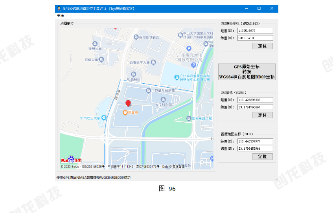Open the 支持 menu
333x213 pixels.
60,16
